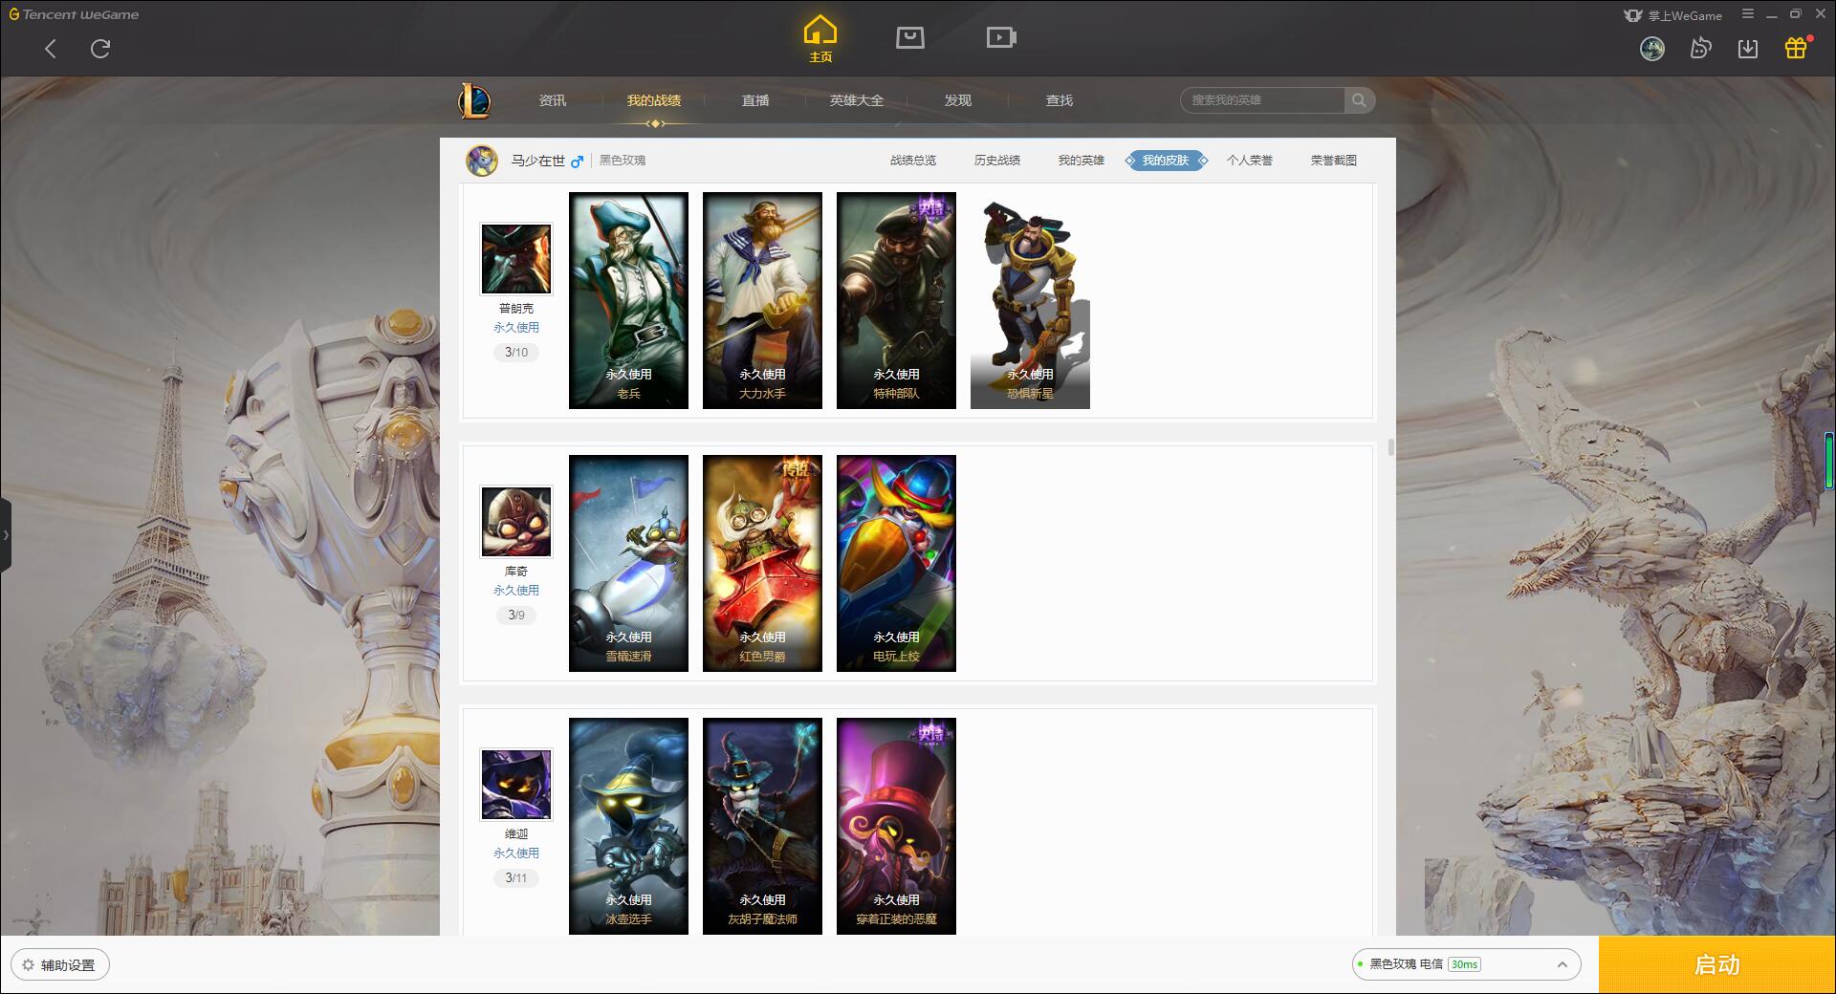Open the 主页 home icon
Viewport: 1836px width, 994px height.
click(x=820, y=38)
